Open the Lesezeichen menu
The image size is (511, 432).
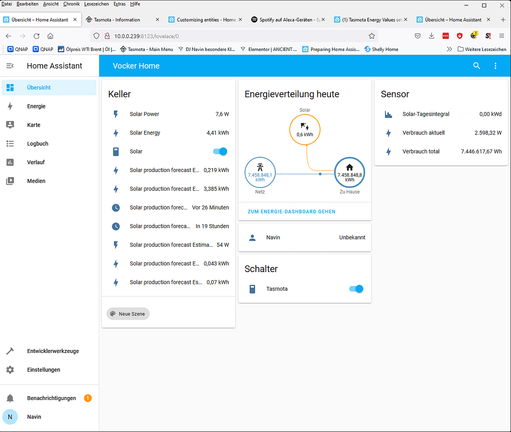pos(97,4)
